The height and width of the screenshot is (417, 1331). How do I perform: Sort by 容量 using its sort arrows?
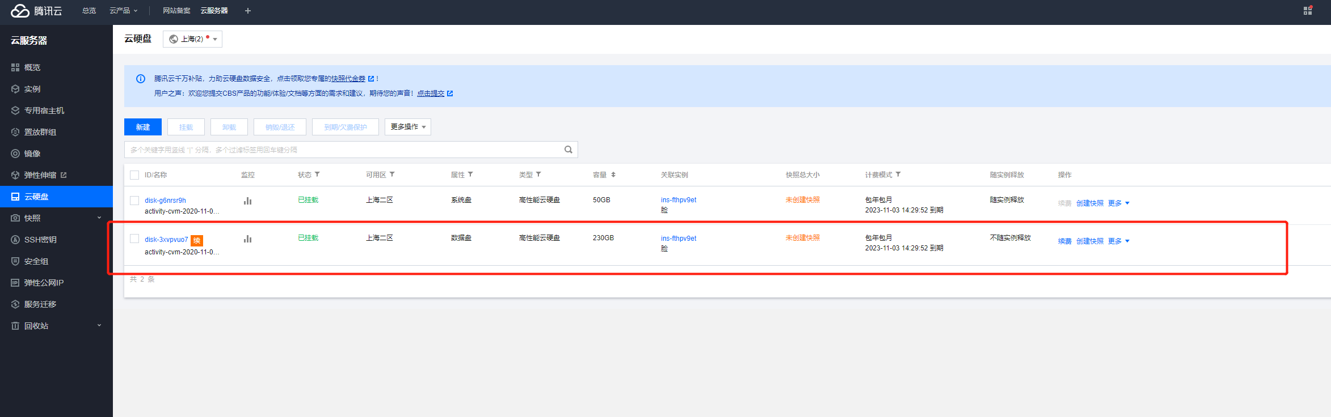coord(613,175)
